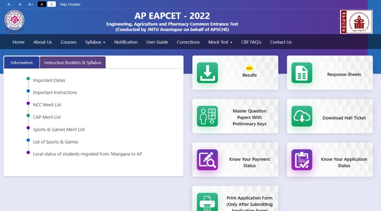The height and width of the screenshot is (211, 381).
Task: Click the Know Your Application Status clipboard icon
Action: click(302, 160)
